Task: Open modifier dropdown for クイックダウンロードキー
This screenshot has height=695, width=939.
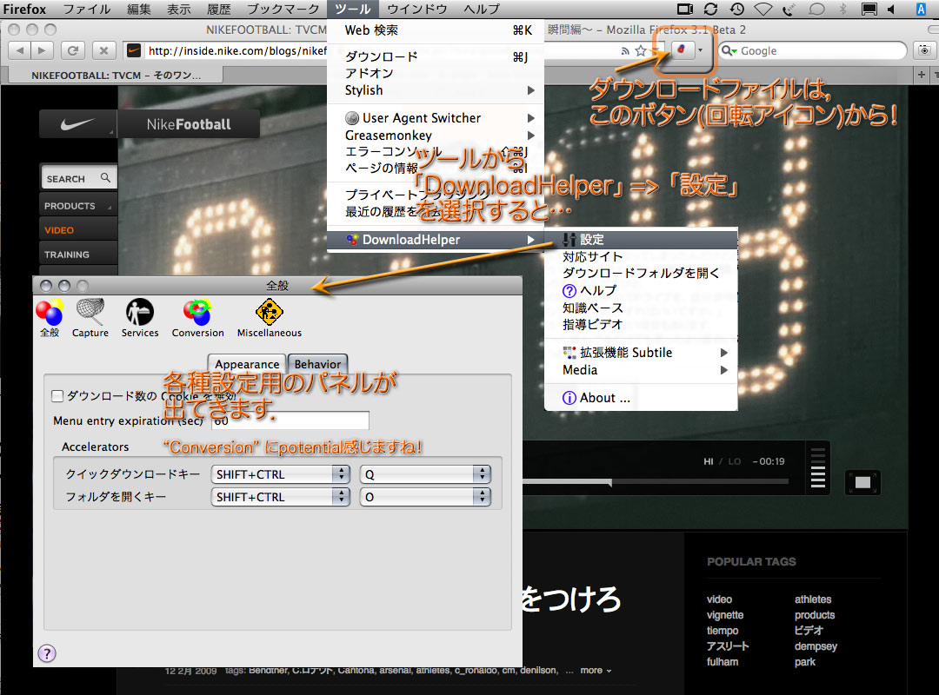Action: (280, 474)
